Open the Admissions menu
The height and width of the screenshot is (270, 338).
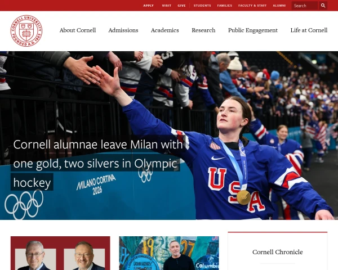(x=123, y=30)
